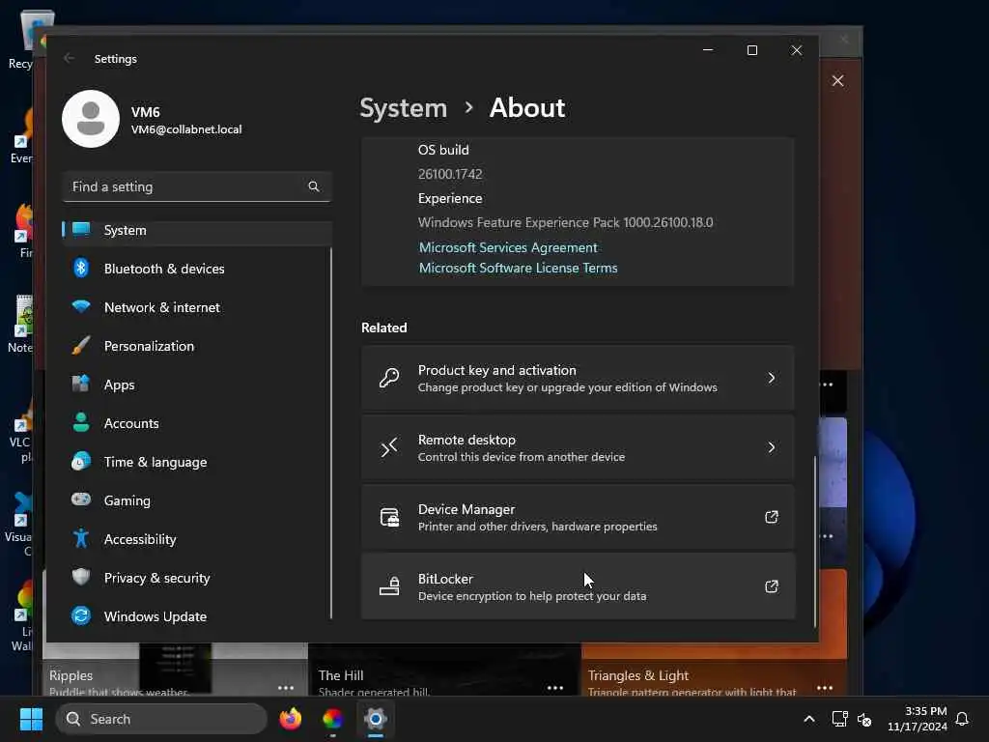Click Windows Feature Experience Pack version text
989x742 pixels.
point(565,222)
